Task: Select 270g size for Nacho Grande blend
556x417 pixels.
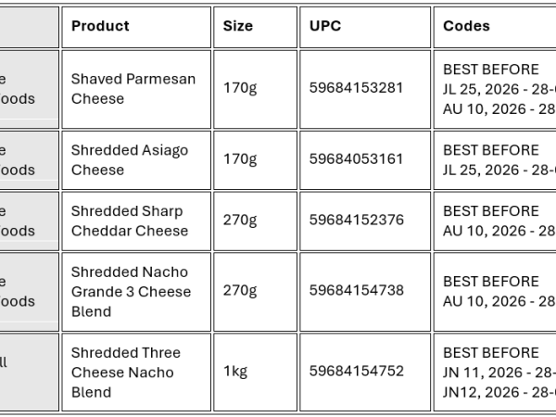Action: 240,291
